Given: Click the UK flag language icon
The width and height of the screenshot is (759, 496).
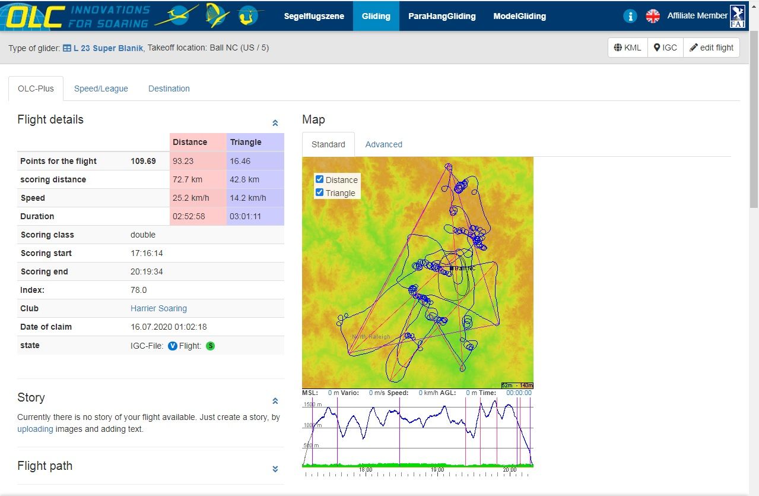Looking at the screenshot, I should click(653, 16).
